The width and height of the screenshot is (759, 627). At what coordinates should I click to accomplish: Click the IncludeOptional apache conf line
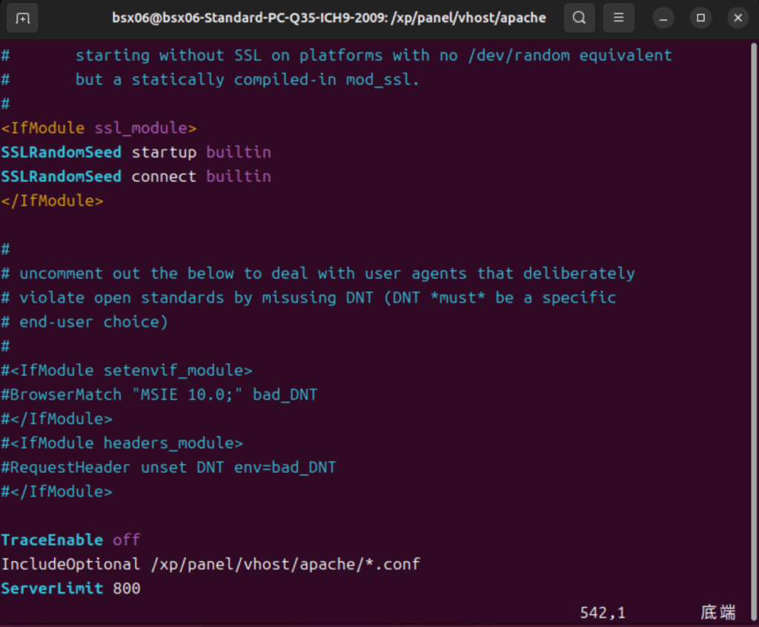(211, 564)
